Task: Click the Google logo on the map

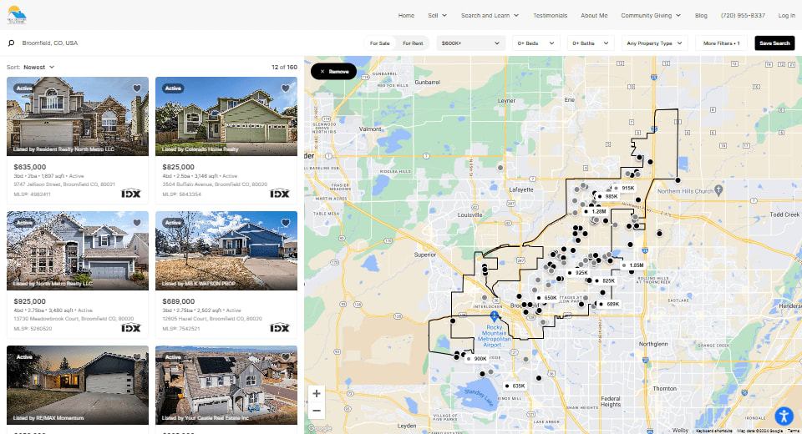Action: pos(320,428)
